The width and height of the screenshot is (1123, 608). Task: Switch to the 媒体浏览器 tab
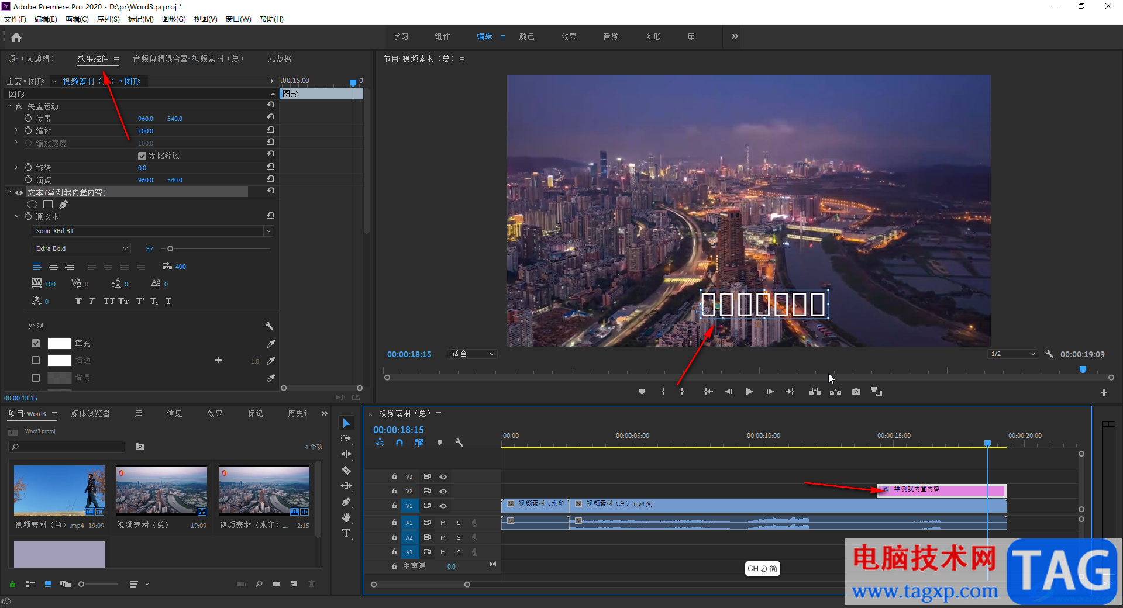[x=90, y=414]
